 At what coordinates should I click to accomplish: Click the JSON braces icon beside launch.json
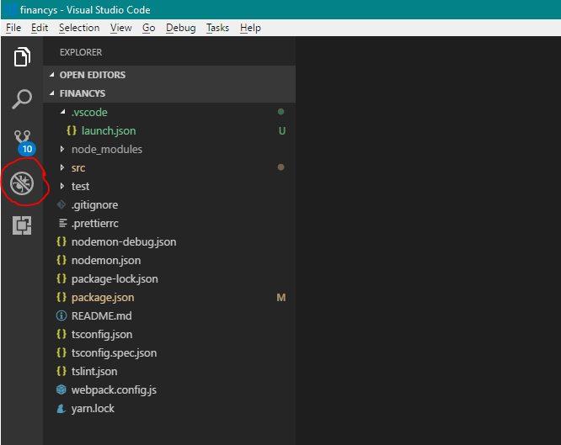tap(72, 130)
